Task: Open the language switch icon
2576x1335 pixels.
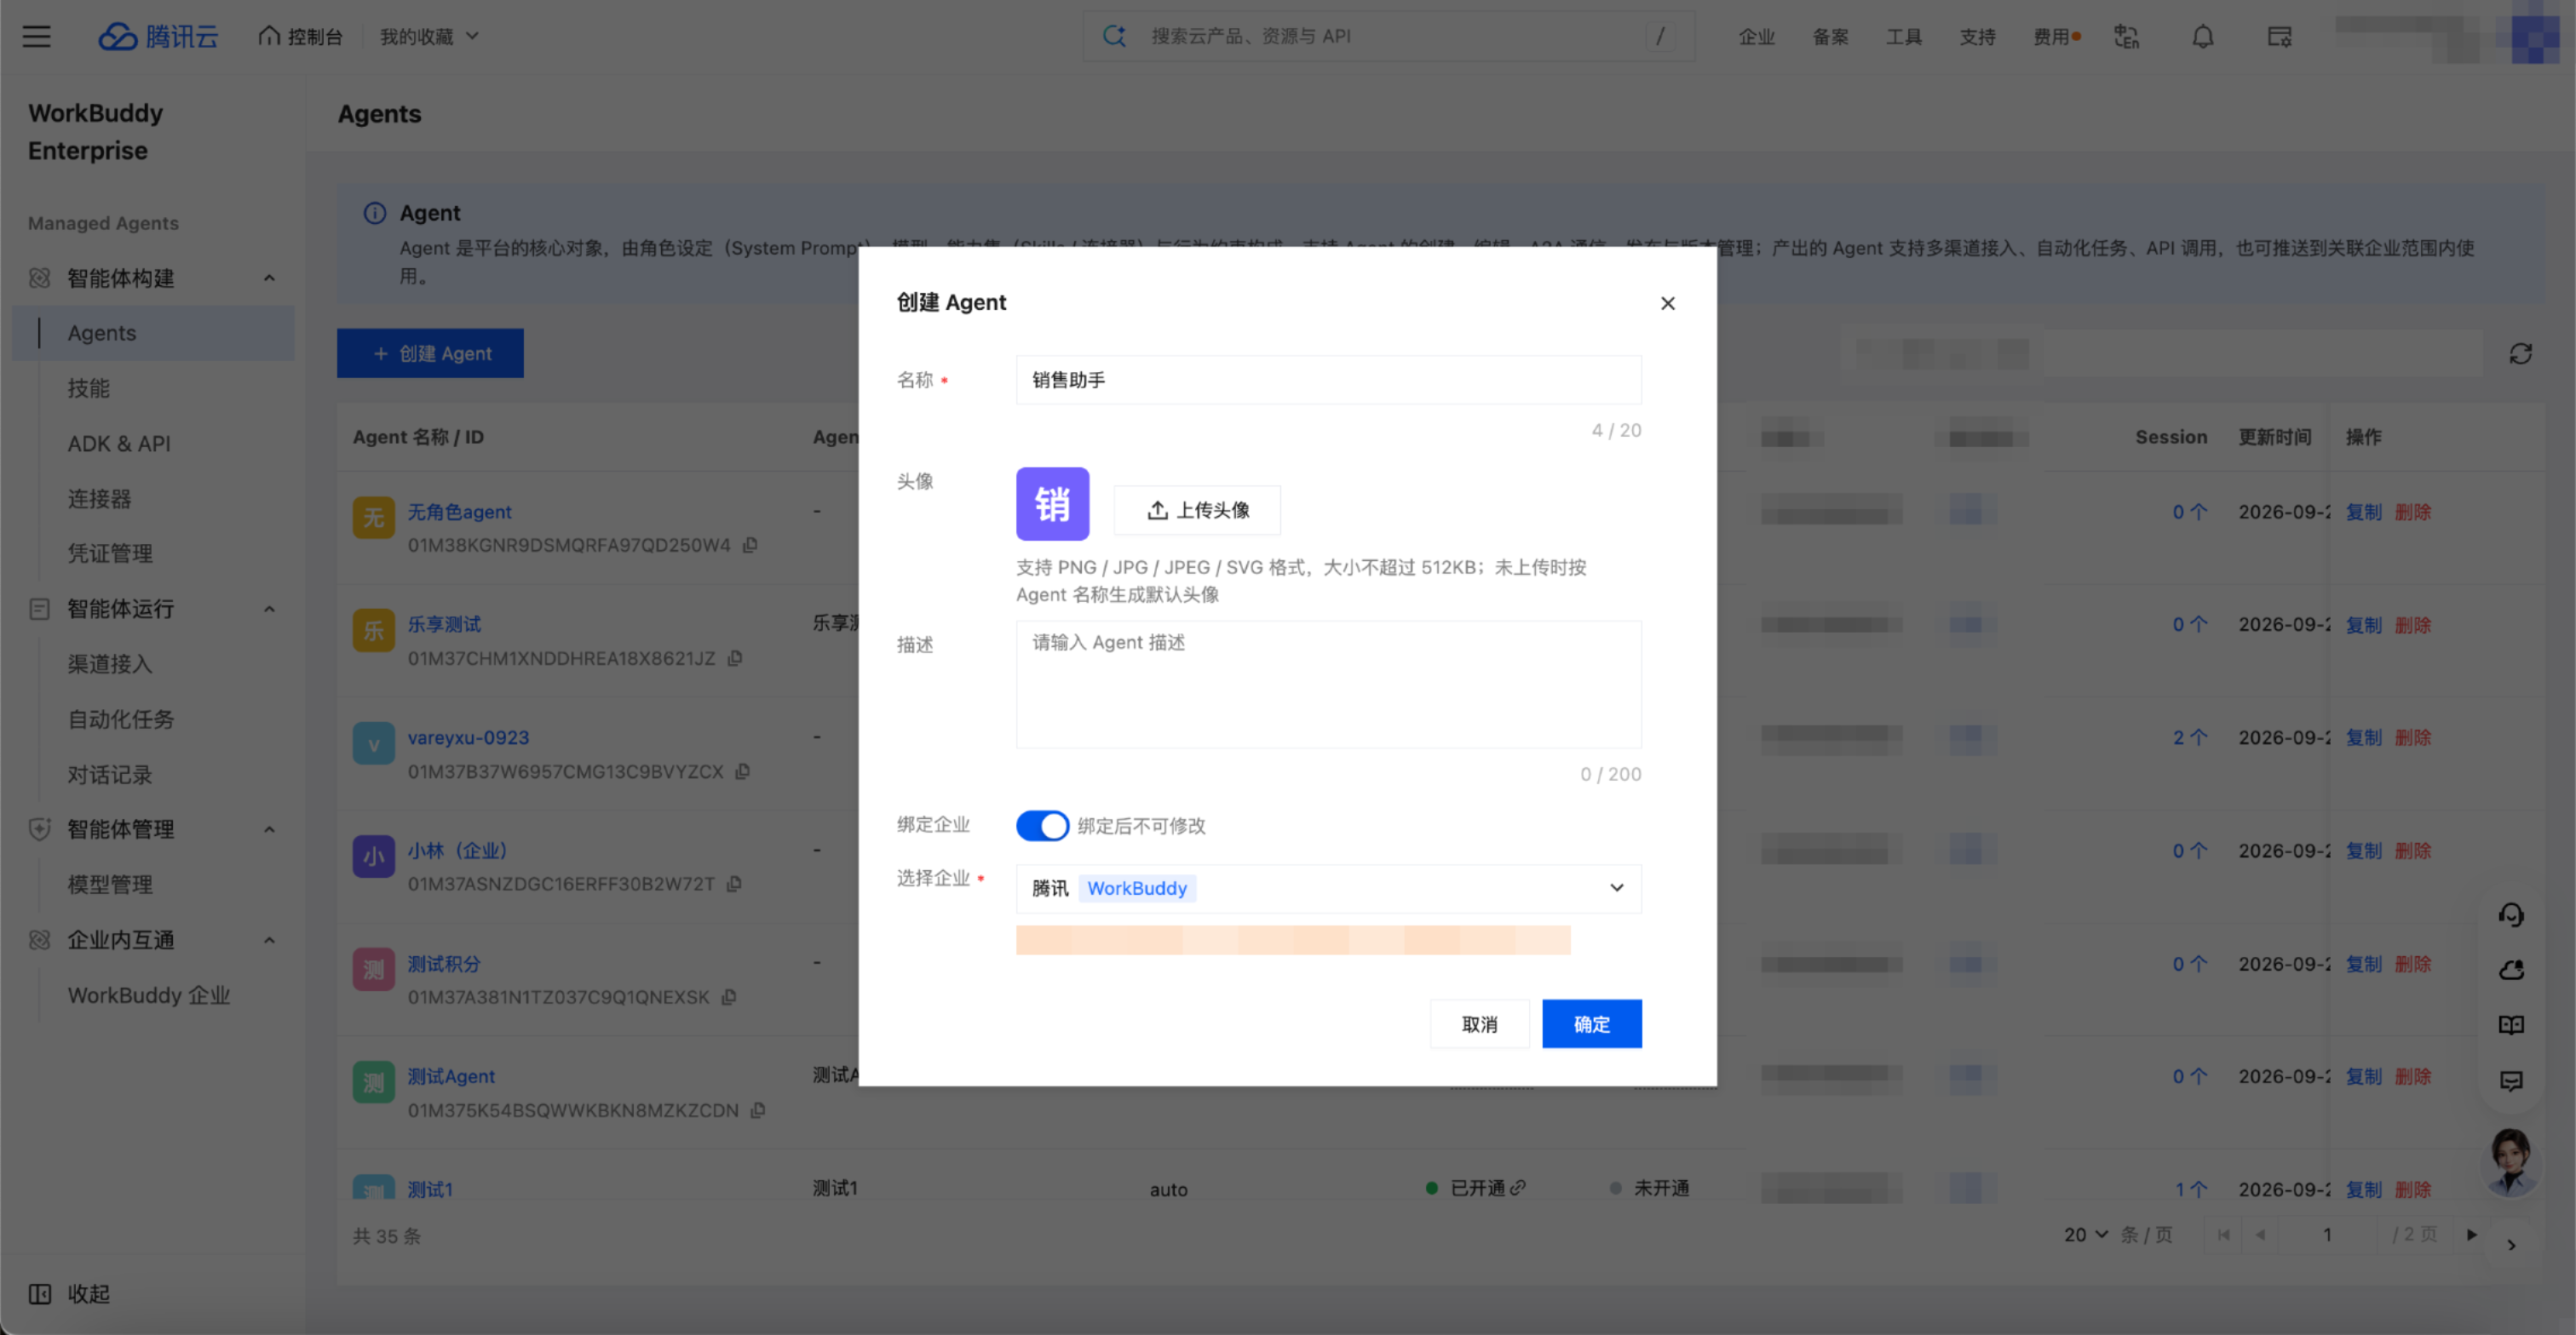Action: tap(2126, 37)
